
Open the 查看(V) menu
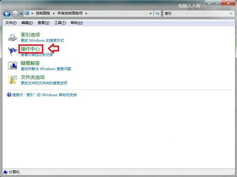click(x=44, y=23)
